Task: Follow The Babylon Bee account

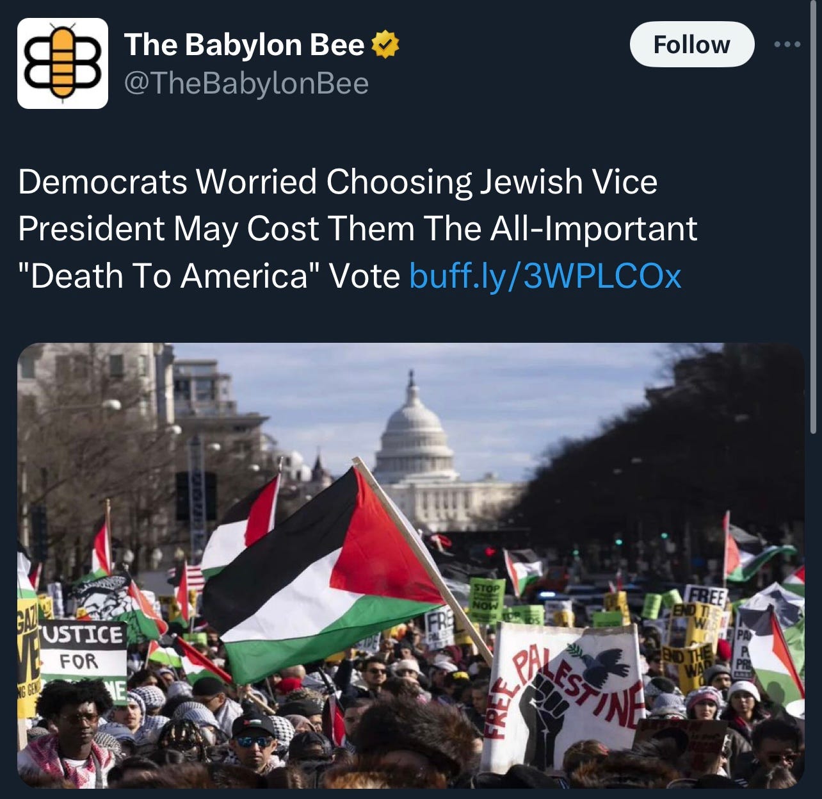Action: 691,44
